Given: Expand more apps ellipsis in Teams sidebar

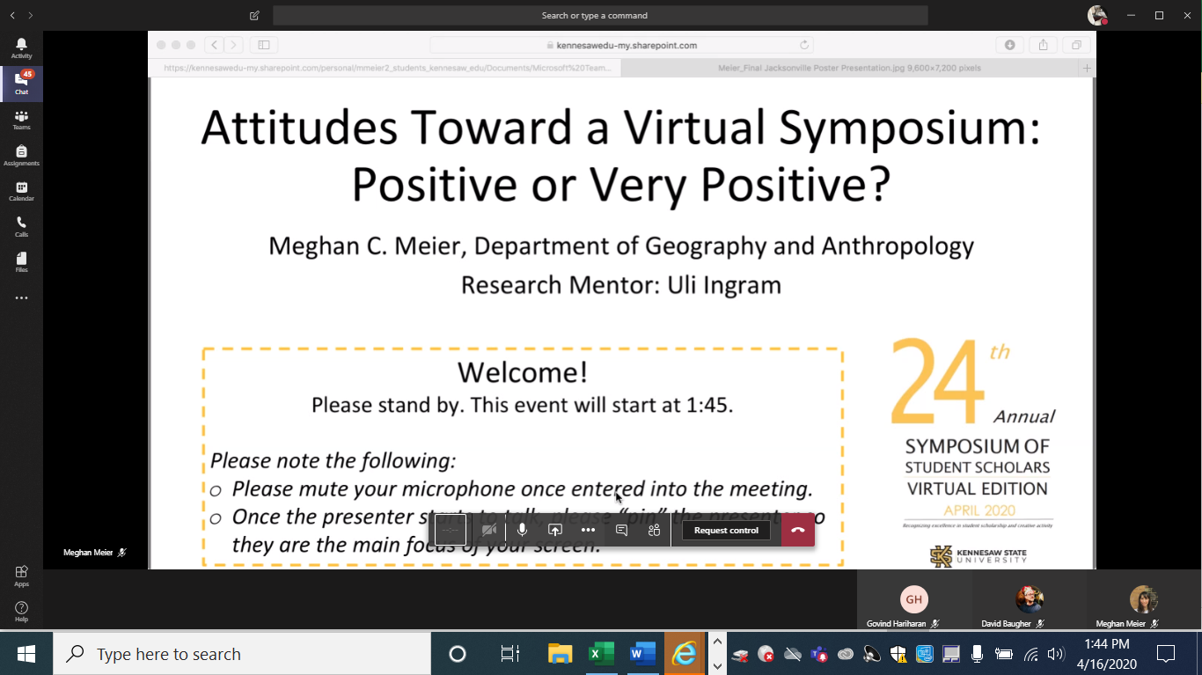Looking at the screenshot, I should 21,298.
